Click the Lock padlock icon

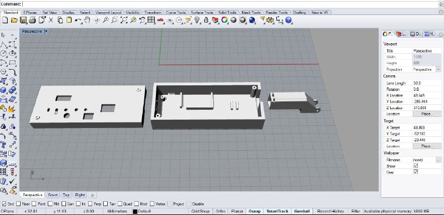click(x=206, y=20)
